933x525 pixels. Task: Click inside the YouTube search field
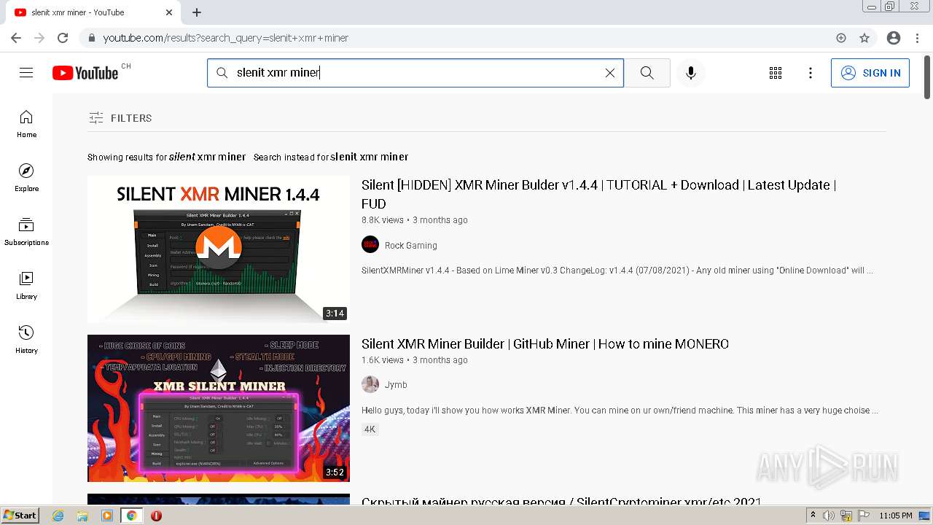(x=415, y=73)
